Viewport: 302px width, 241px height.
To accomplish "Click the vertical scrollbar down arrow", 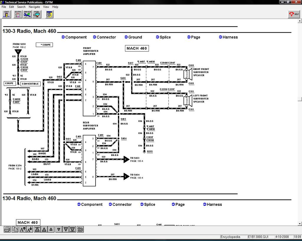I will (300, 224).
